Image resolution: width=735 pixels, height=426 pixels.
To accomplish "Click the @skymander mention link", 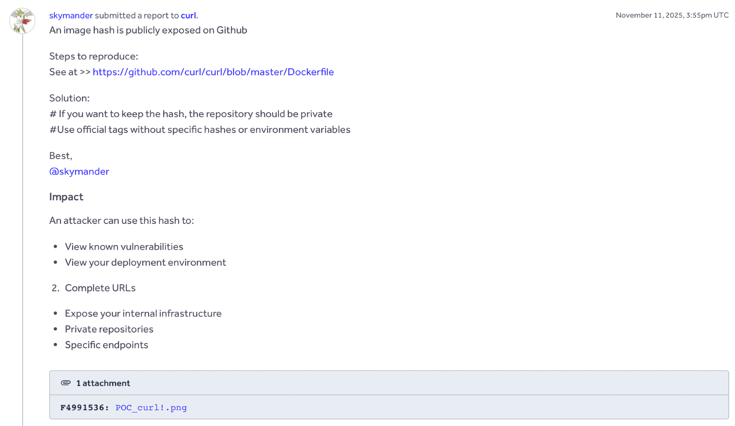I will (x=79, y=171).
